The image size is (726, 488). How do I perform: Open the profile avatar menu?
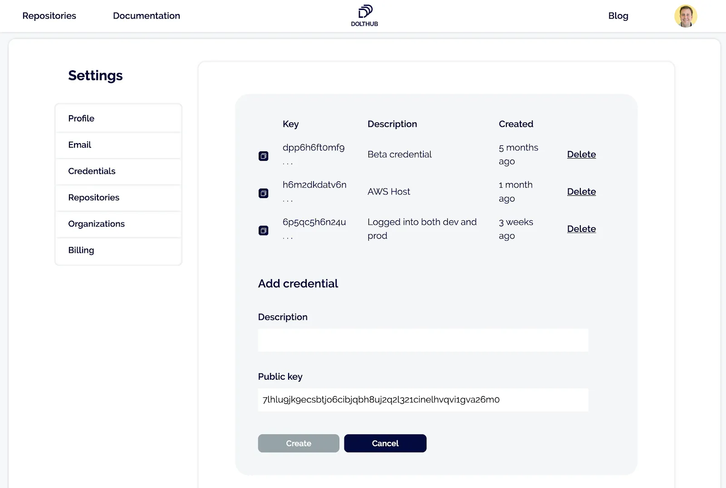tap(686, 15)
